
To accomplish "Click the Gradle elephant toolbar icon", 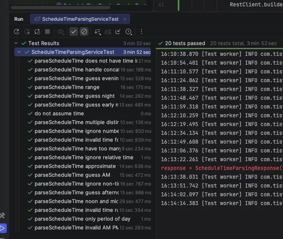I will [108, 32].
